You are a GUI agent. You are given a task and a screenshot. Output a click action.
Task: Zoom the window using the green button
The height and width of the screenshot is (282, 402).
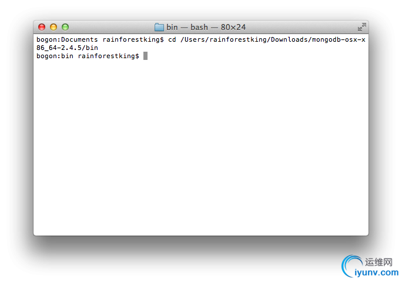[x=65, y=27]
